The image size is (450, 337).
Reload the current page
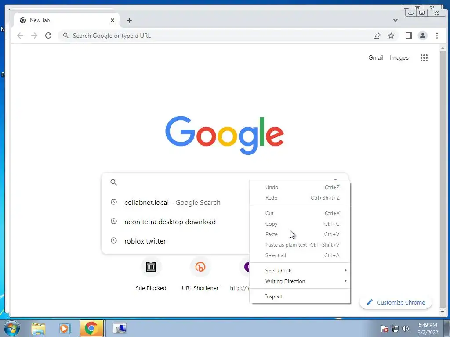[x=48, y=36]
